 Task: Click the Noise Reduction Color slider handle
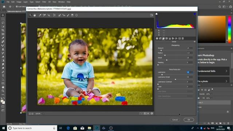pyautogui.click(x=158, y=89)
